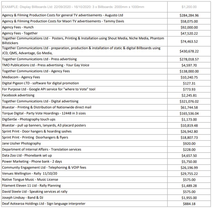The image size is (212, 208).
Task: Click the amount $26,196.99
Action: [x=189, y=168]
